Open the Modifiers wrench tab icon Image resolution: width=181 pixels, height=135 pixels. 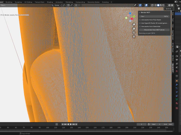(x=177, y=85)
